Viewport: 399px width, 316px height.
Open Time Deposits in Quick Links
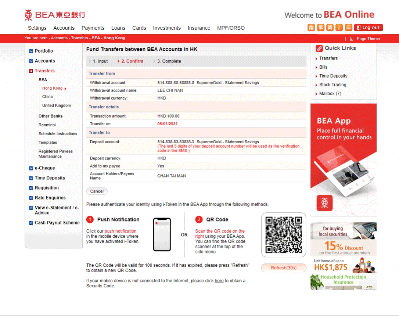(333, 76)
